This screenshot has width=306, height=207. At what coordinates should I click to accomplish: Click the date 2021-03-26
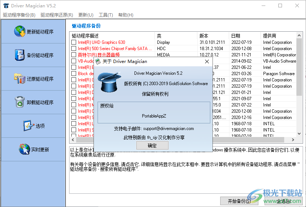(x=241, y=74)
